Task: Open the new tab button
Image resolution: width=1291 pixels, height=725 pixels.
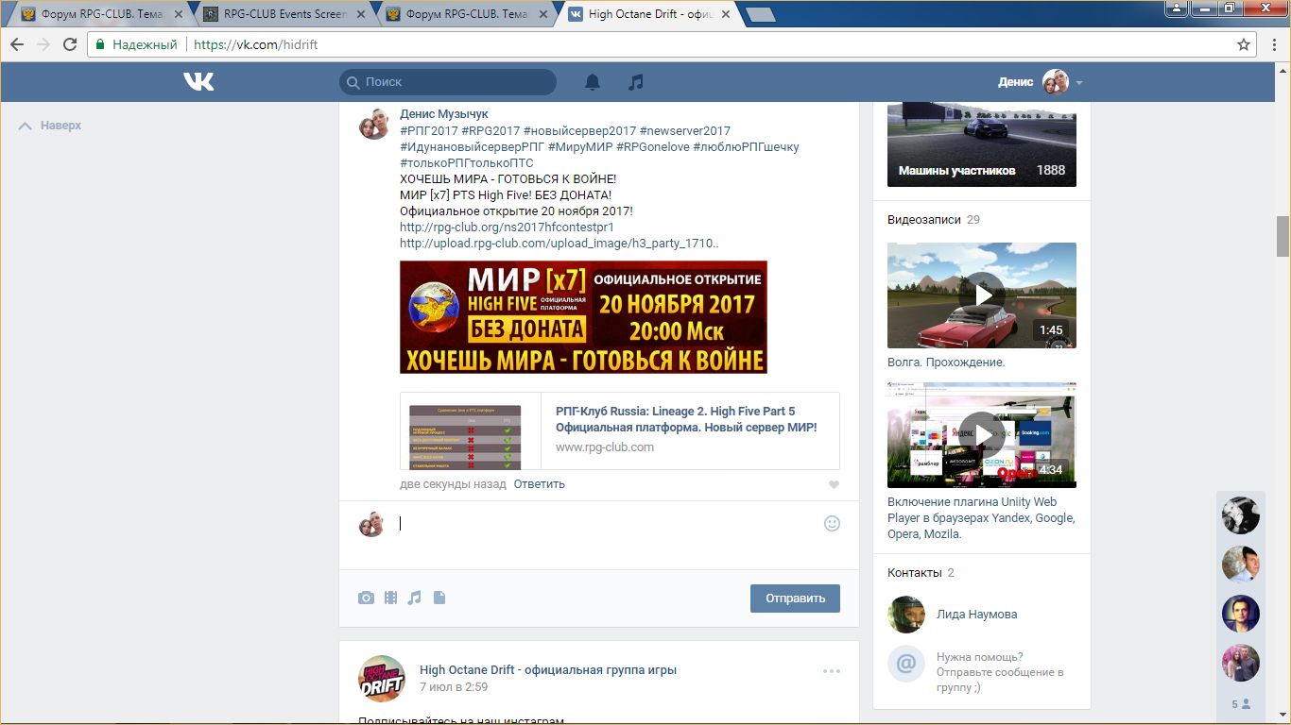Action: (760, 15)
